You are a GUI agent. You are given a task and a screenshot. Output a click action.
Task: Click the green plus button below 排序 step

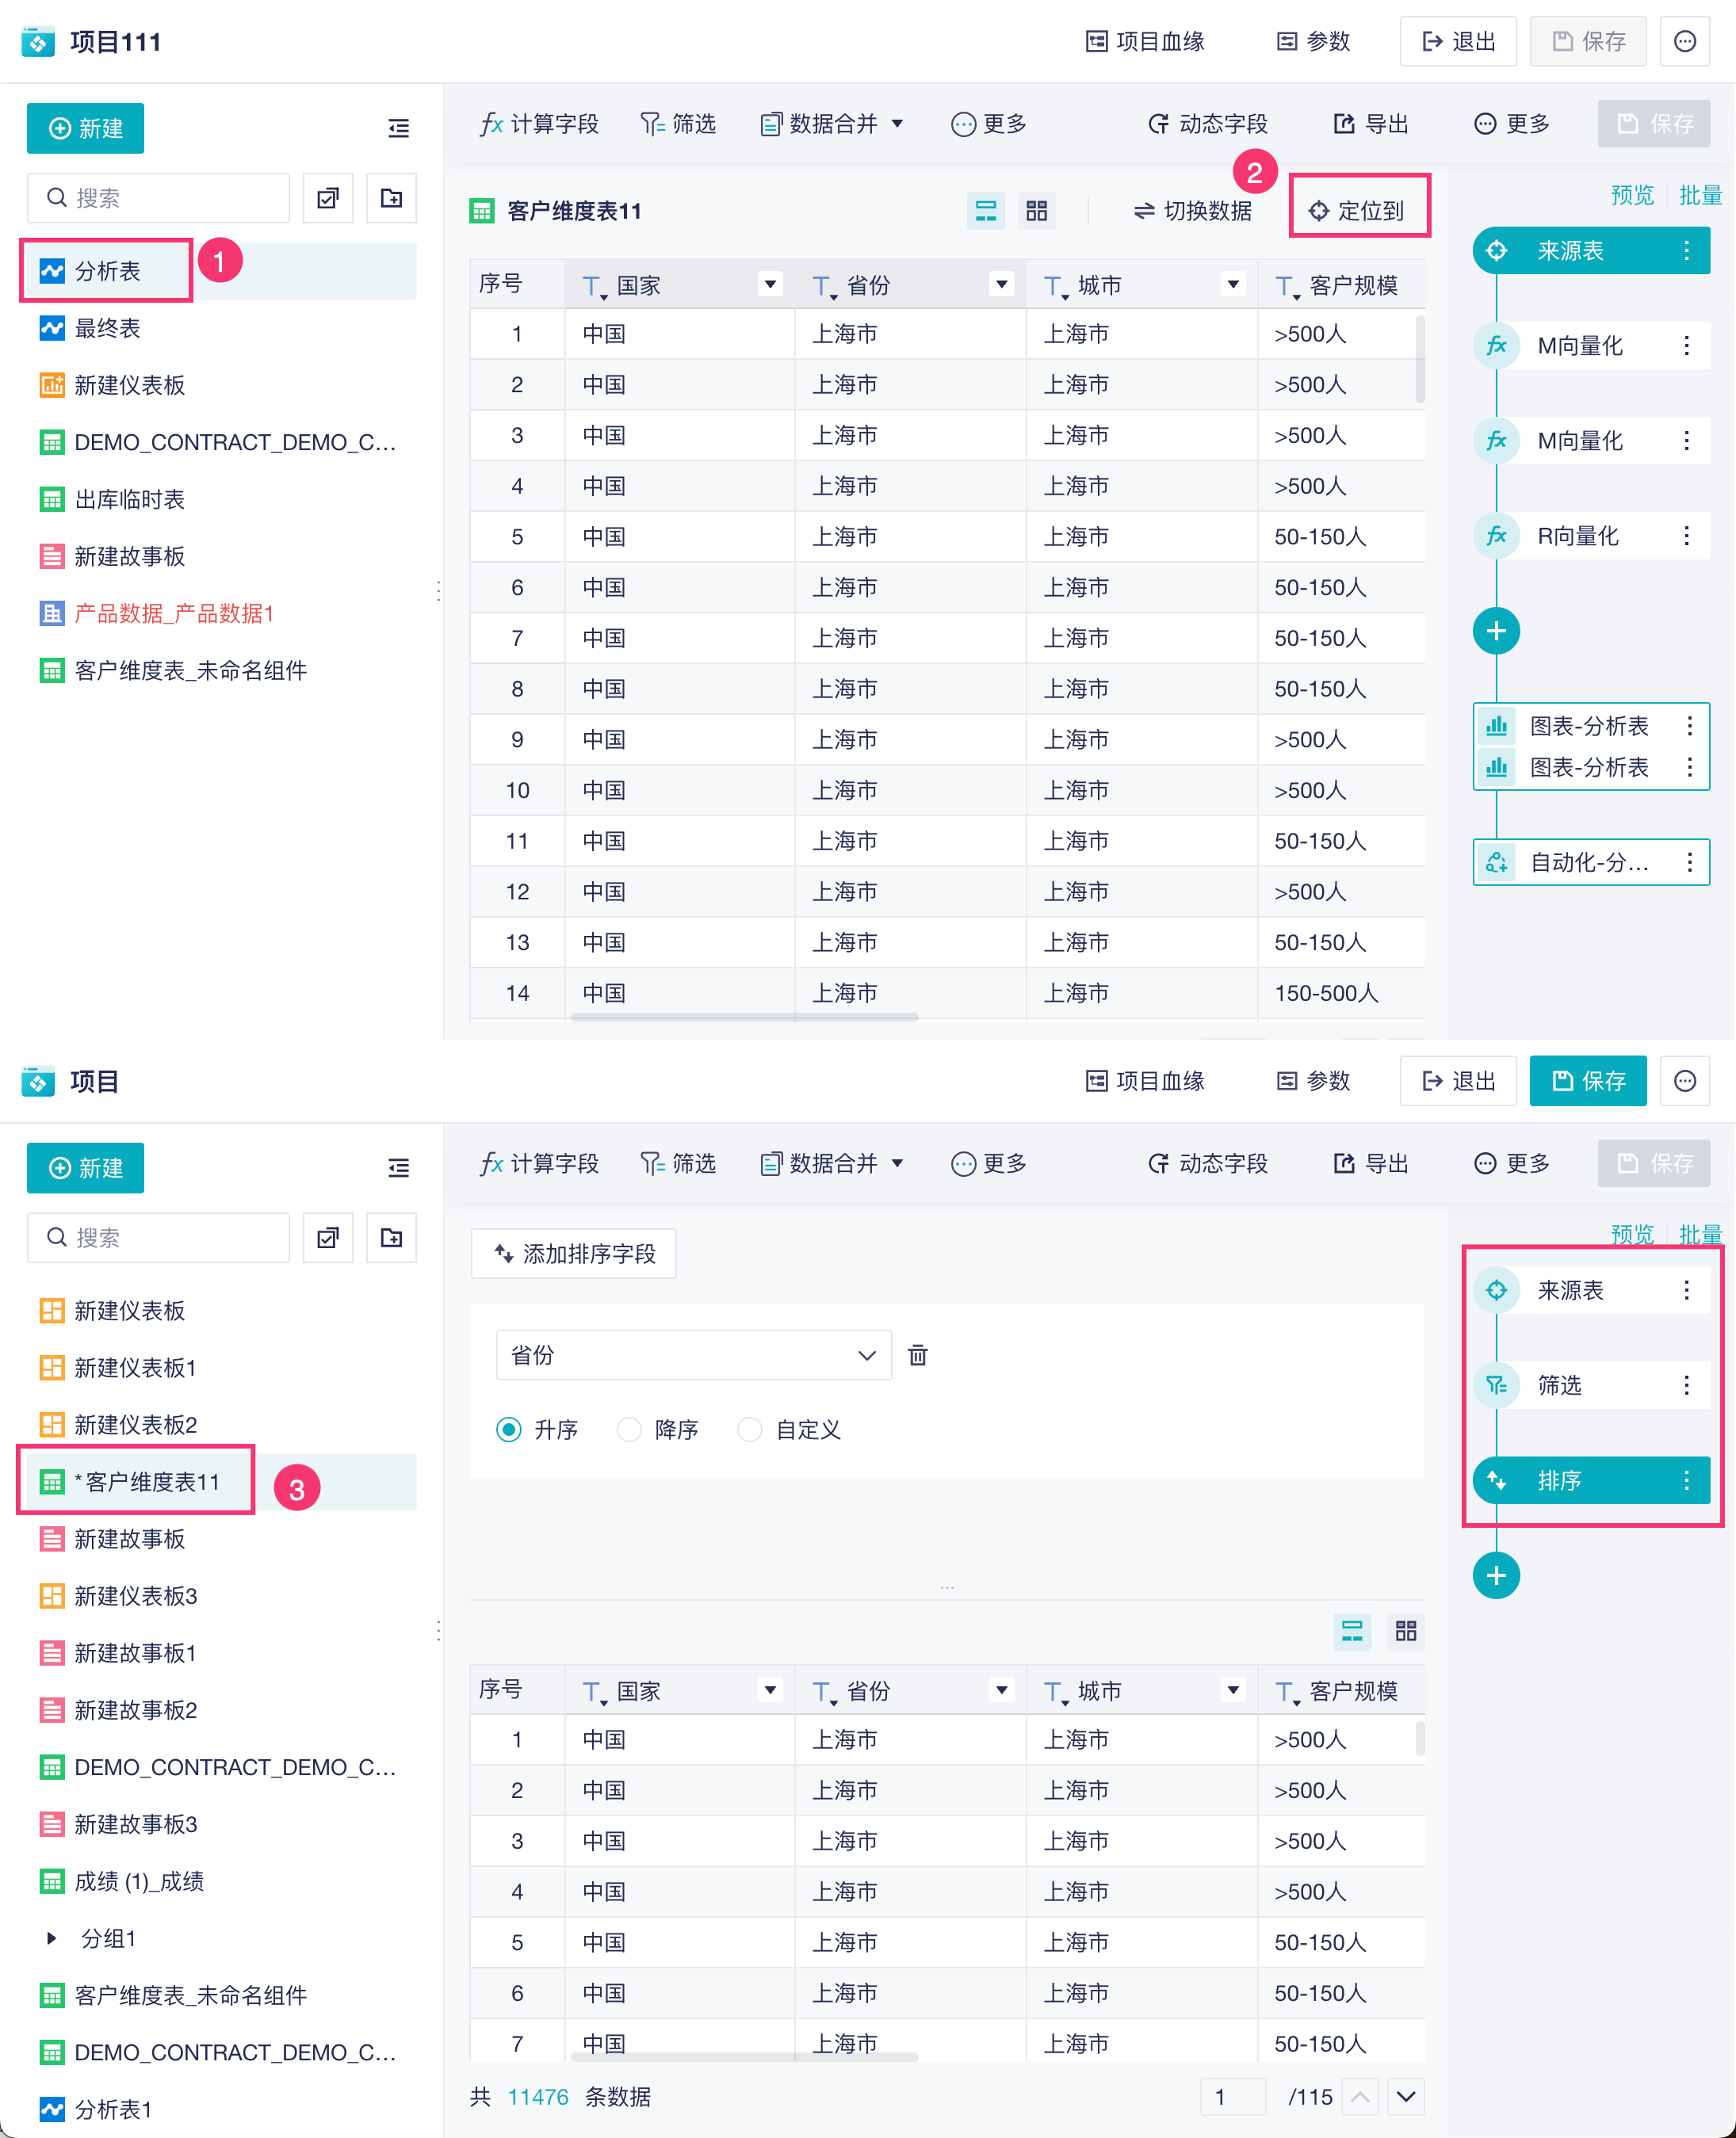(x=1495, y=1575)
